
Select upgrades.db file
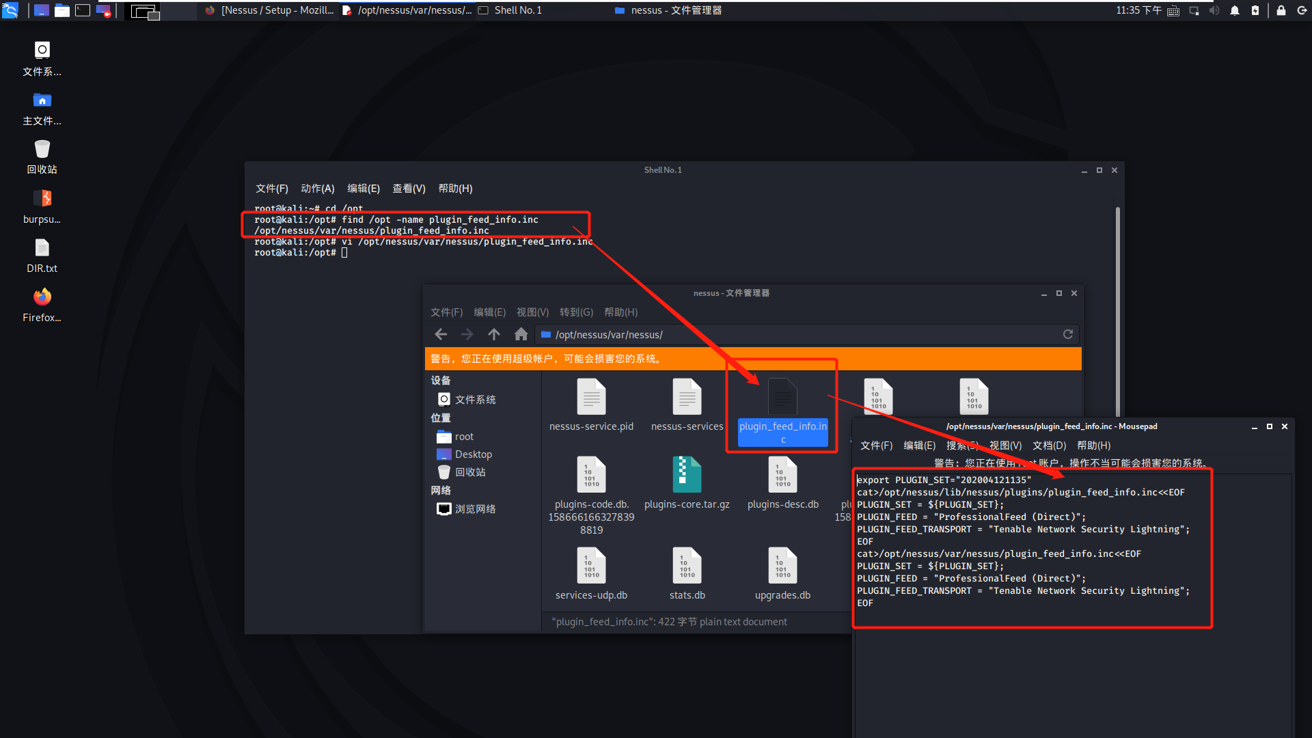pos(783,574)
